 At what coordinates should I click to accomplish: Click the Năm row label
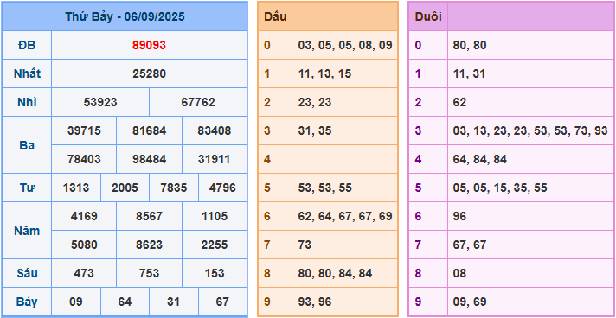tap(27, 231)
